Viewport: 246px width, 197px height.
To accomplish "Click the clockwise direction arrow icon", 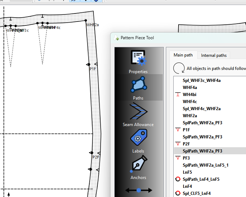I will point(179,68).
